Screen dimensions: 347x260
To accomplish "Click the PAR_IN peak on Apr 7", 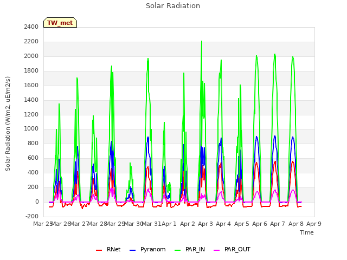I will coord(275,54).
